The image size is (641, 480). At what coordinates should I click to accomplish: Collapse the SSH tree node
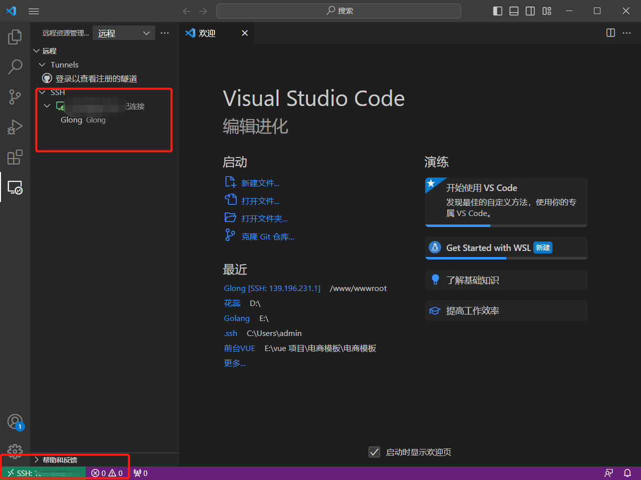pos(42,92)
